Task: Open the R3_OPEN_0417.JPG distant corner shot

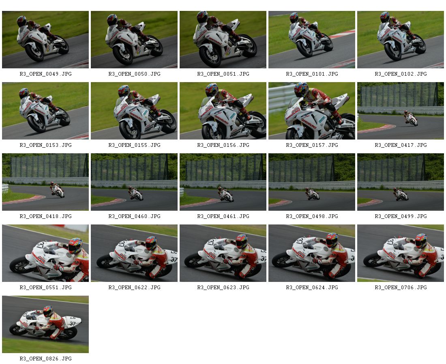Action: [401, 111]
